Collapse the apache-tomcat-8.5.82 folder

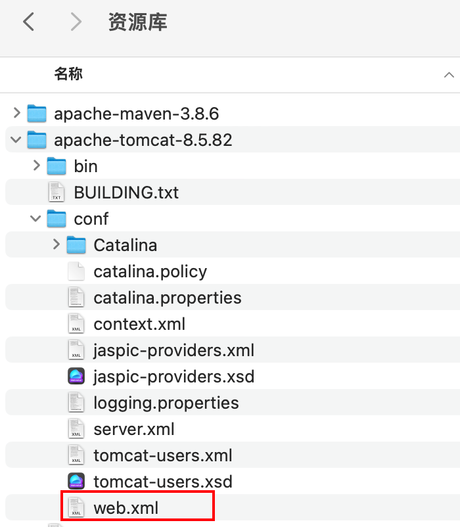16,139
